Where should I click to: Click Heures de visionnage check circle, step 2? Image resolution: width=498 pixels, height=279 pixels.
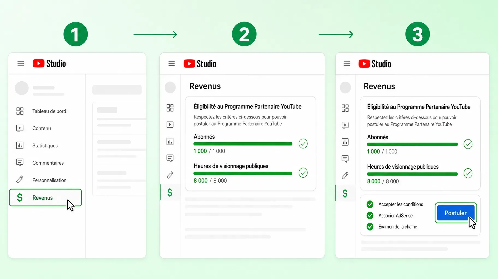click(303, 173)
